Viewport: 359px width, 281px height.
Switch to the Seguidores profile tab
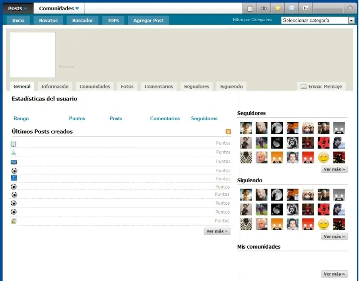197,87
